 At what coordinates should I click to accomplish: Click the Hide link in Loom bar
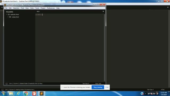click(x=107, y=87)
